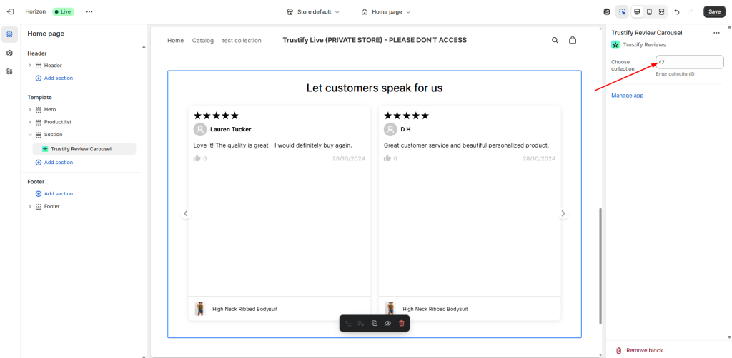The height and width of the screenshot is (358, 732).
Task: Expand the Header tree item
Action: 30,66
